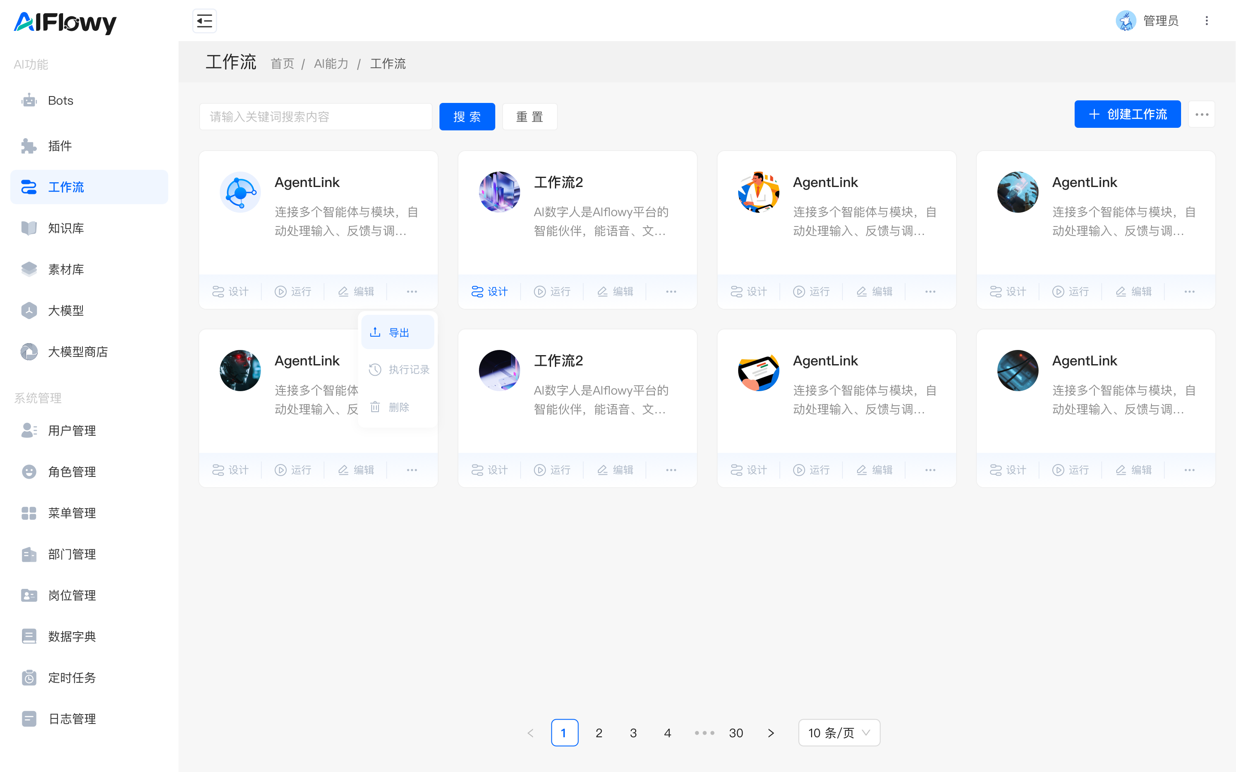1236x772 pixels.
Task: Open the ellipsis menu on last AgentLink card
Action: [1189, 469]
